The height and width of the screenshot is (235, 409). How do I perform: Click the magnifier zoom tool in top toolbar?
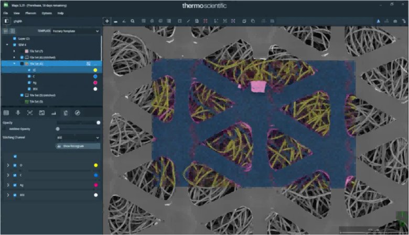133,21
